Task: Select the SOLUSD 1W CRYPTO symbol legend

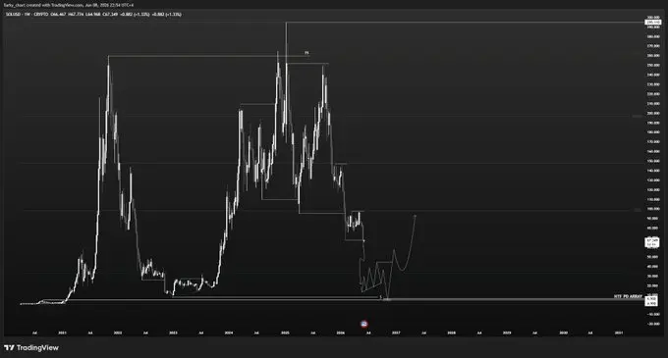Action: tap(28, 15)
